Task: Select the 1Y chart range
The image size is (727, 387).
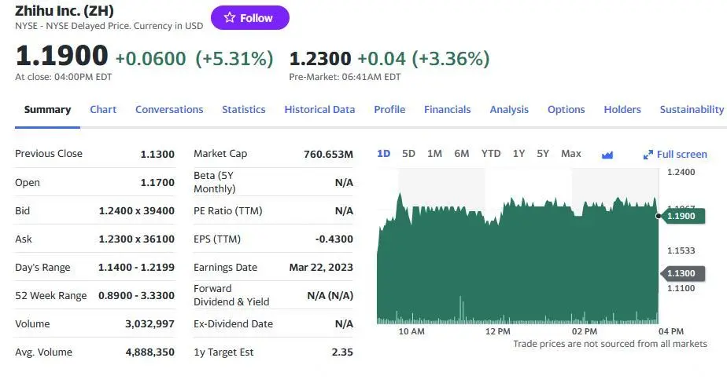Action: (x=518, y=154)
